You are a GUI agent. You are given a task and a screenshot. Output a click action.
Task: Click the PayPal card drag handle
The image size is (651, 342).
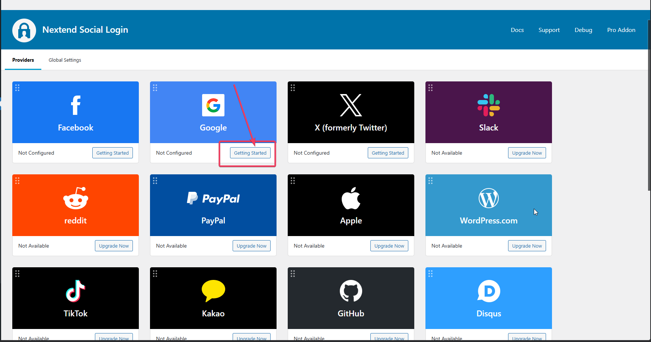pyautogui.click(x=155, y=181)
